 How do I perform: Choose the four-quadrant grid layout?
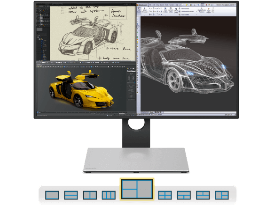coord(165,195)
